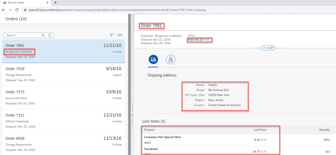Screen dimensions: 336x155
Task: Switch to the processor person tab
Action: click(170, 59)
